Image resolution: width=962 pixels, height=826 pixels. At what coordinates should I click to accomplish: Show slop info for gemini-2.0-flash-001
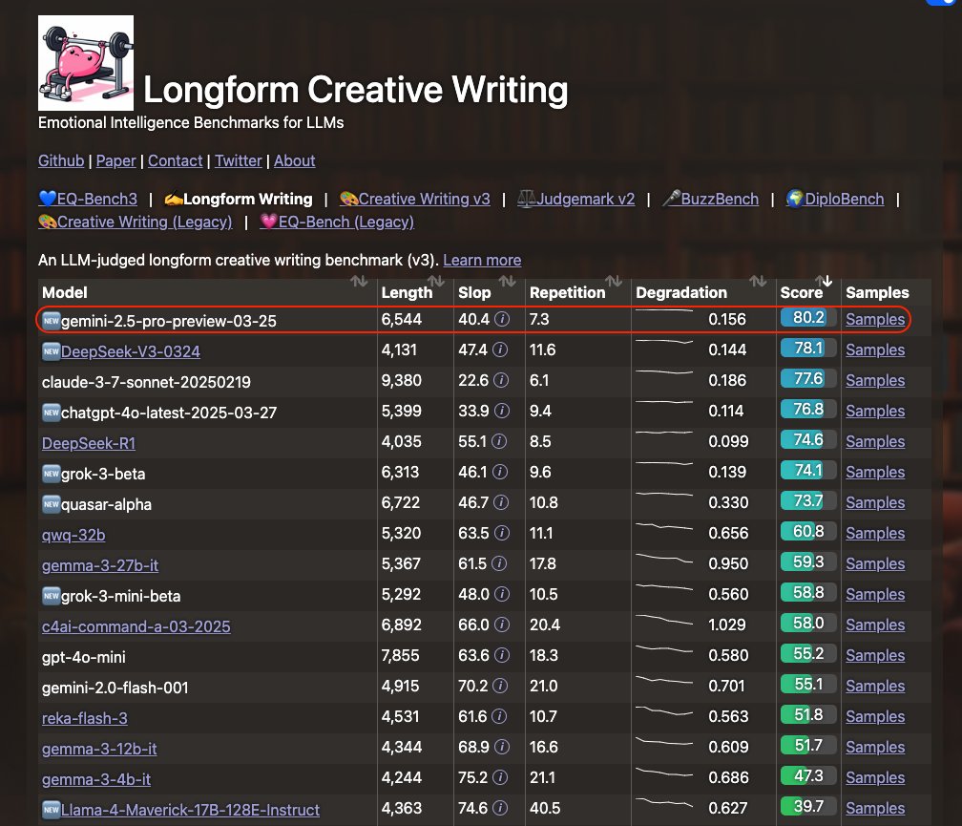click(500, 686)
